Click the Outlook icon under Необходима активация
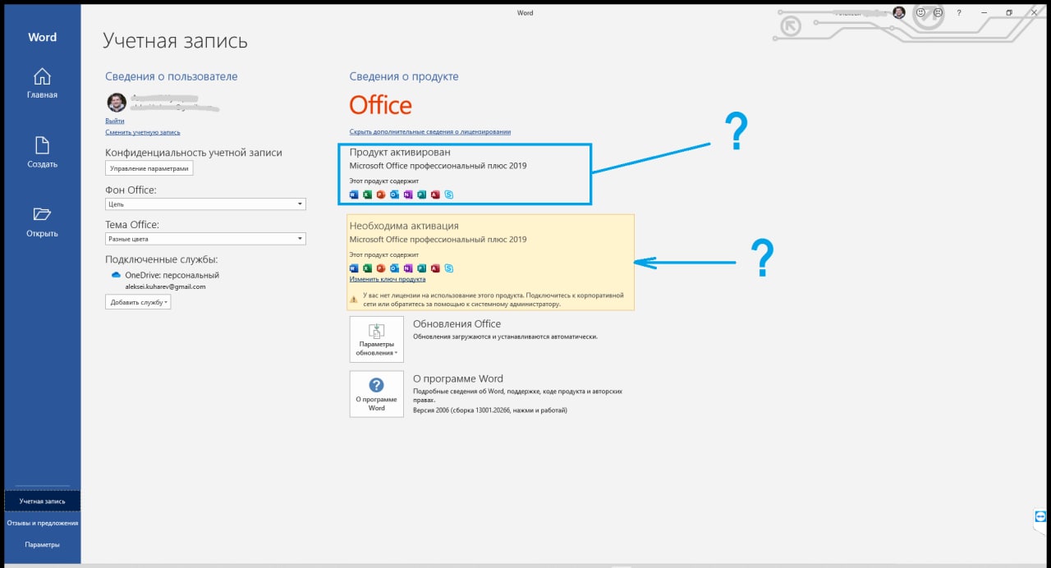Screen dimensions: 1051x568 click(x=394, y=268)
